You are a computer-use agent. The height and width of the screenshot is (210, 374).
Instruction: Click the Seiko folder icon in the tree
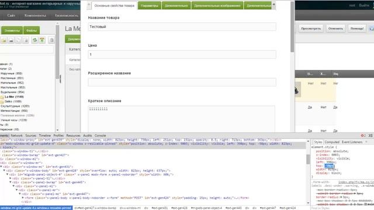[x=2, y=101]
